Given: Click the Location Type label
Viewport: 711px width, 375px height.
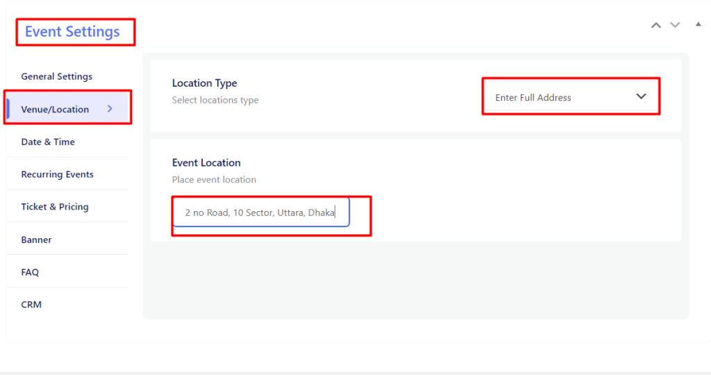Looking at the screenshot, I should tap(205, 83).
